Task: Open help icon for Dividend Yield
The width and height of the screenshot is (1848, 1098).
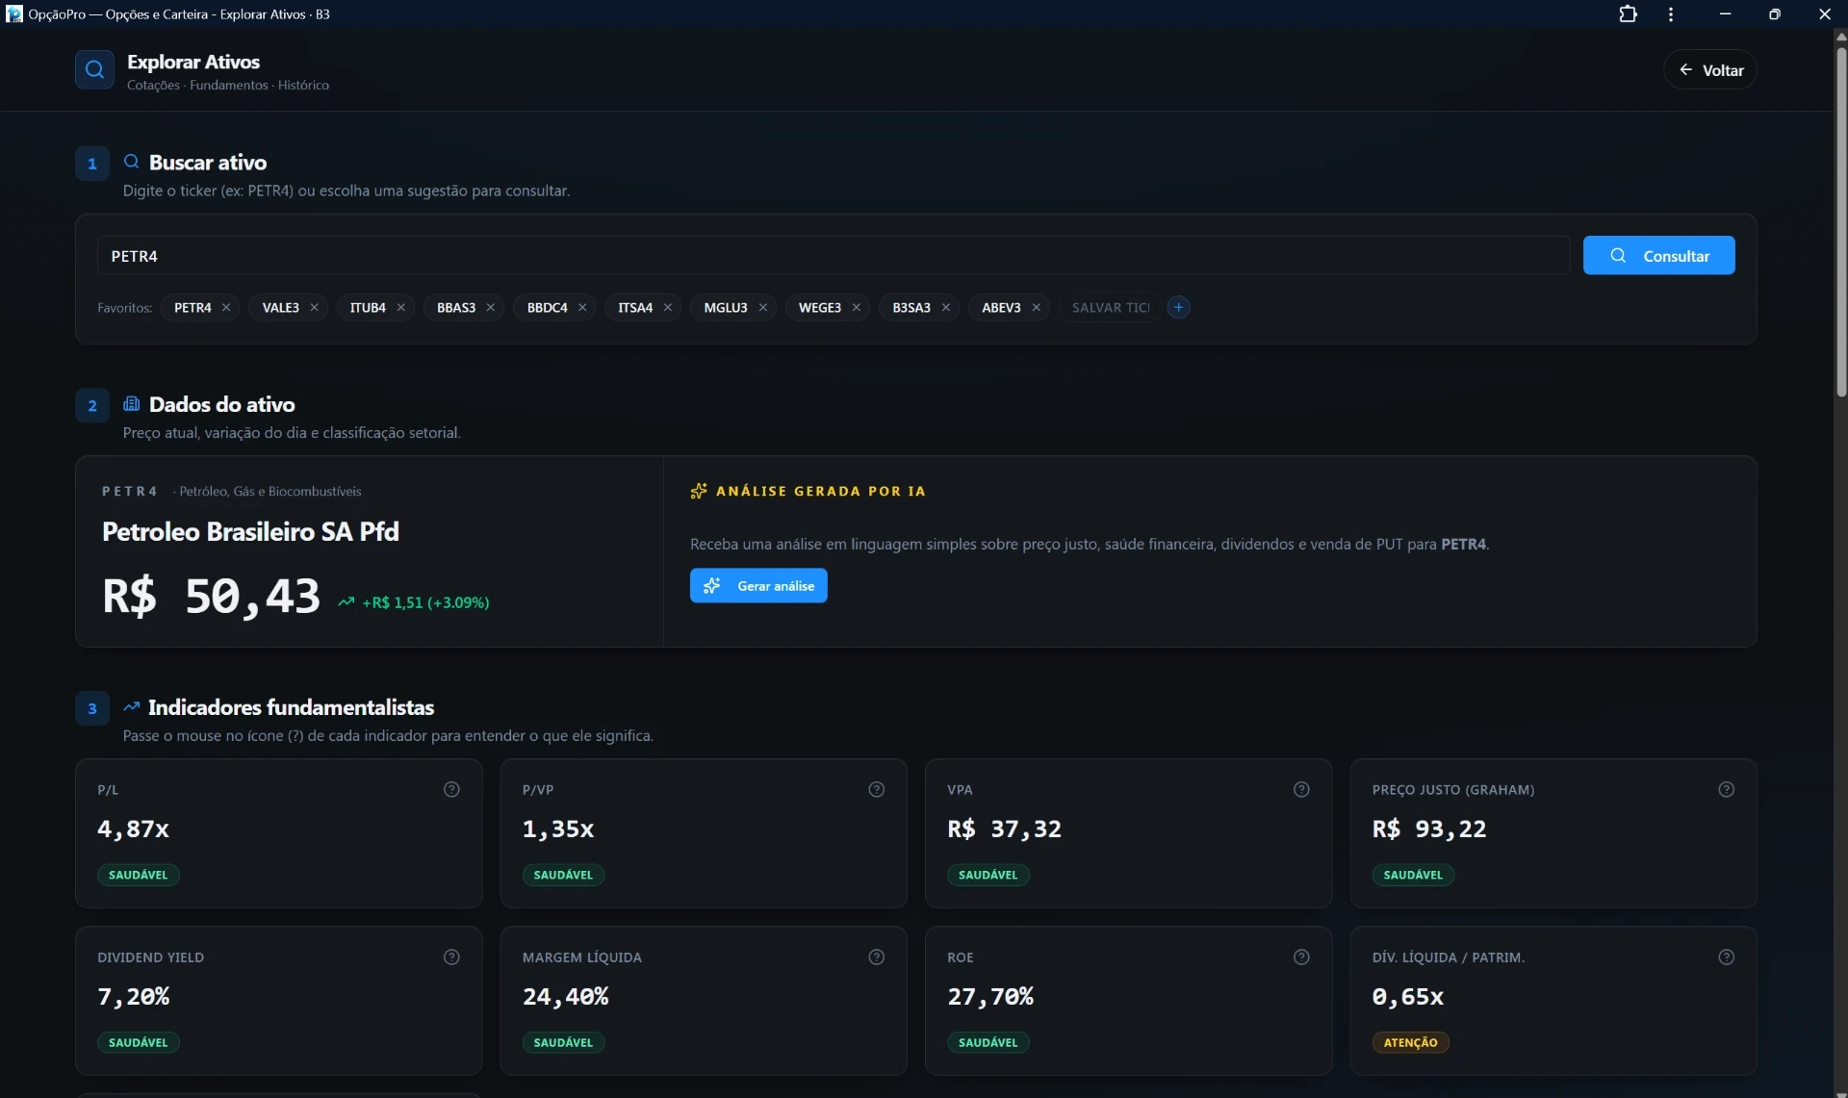Action: [x=451, y=958]
